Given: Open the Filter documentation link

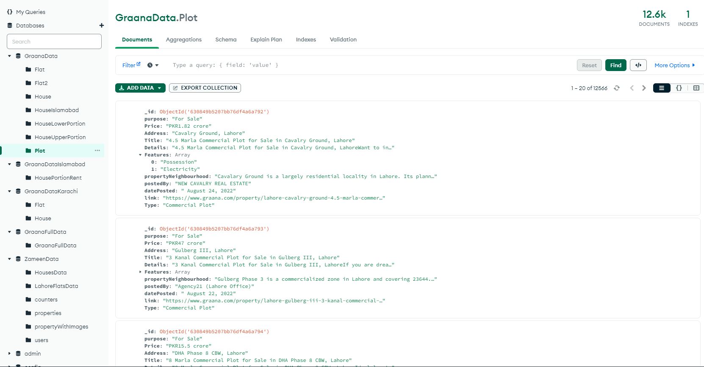Looking at the screenshot, I should pos(131,65).
